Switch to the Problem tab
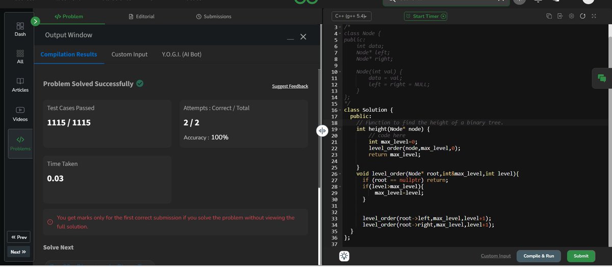 pos(69,16)
